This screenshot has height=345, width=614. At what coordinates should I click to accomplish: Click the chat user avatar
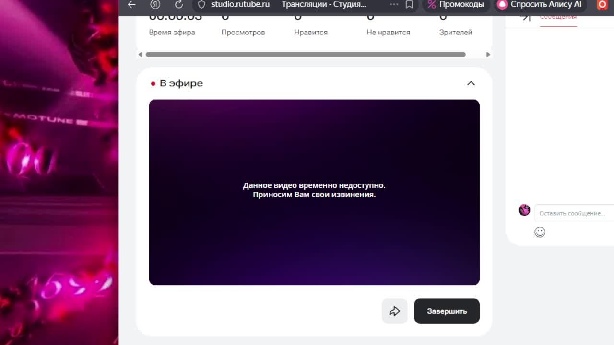click(524, 210)
